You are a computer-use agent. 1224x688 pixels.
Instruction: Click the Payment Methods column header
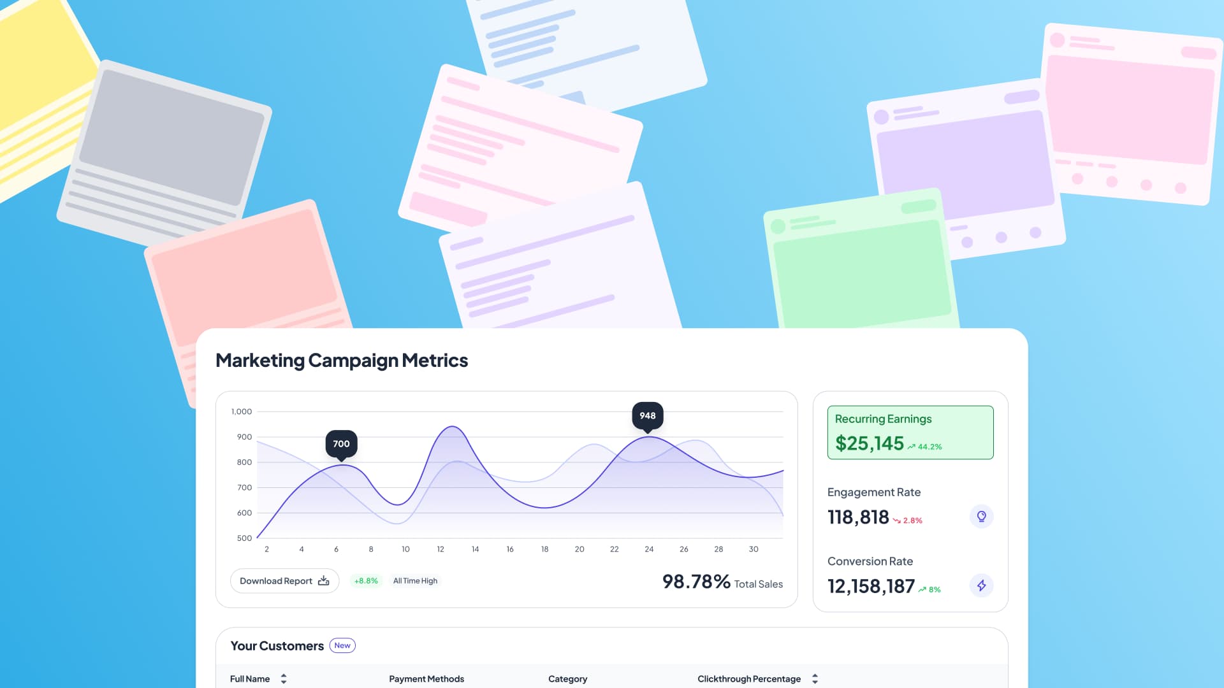coord(426,678)
